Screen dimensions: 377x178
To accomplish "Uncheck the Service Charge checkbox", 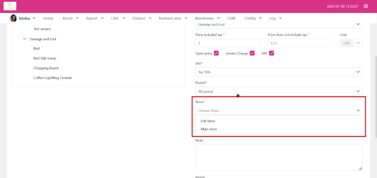I will point(252,53).
